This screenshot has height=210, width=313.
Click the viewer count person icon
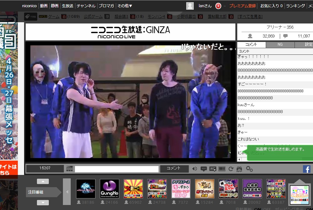click(x=250, y=36)
